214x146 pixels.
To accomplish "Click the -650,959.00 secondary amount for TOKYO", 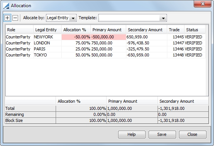I will (147, 55).
